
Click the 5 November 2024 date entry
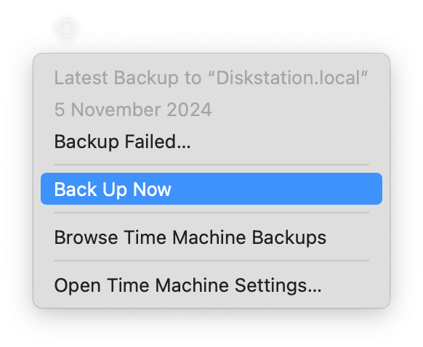133,110
